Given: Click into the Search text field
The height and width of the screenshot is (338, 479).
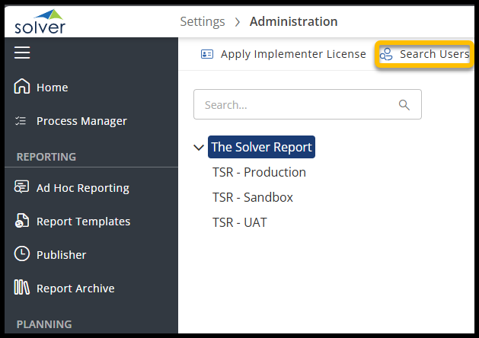Looking at the screenshot, I should [293, 105].
